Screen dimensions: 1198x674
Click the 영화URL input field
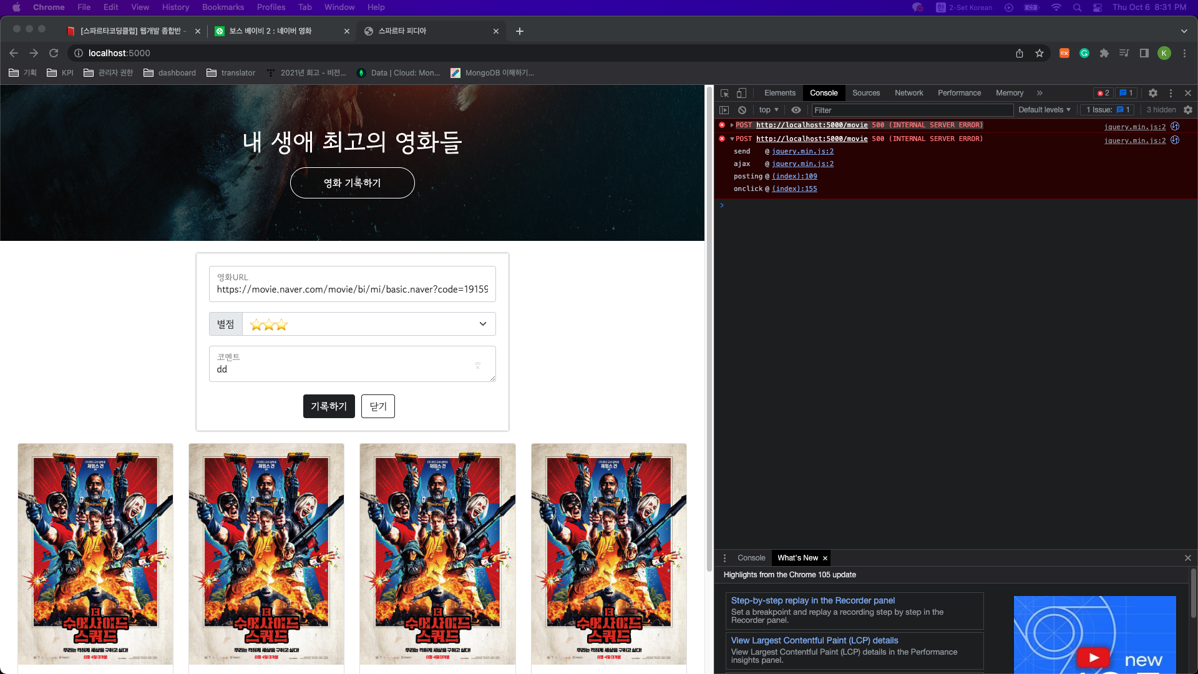[353, 284]
